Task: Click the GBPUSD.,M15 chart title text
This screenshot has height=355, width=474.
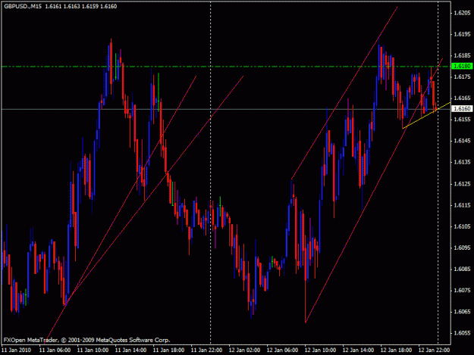Action: pyautogui.click(x=23, y=6)
